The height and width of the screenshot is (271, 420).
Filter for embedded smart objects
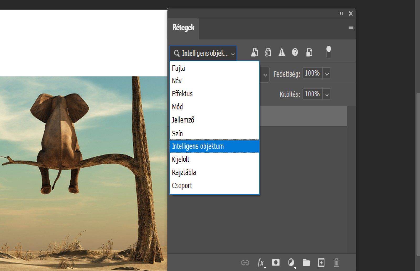coord(309,52)
